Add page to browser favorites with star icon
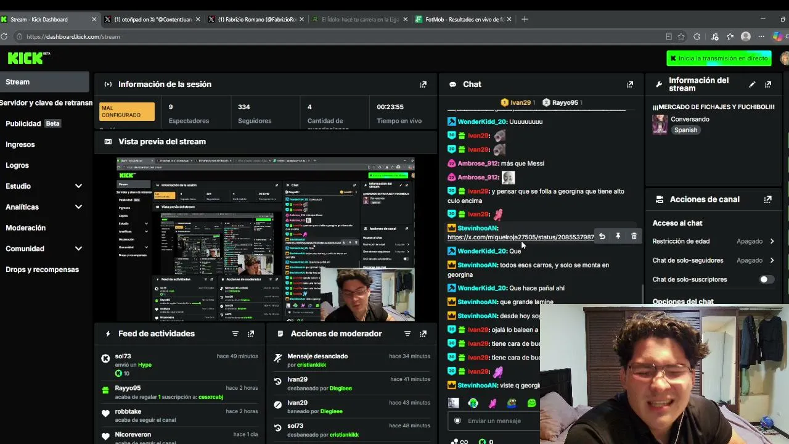This screenshot has width=789, height=444. pyautogui.click(x=681, y=36)
